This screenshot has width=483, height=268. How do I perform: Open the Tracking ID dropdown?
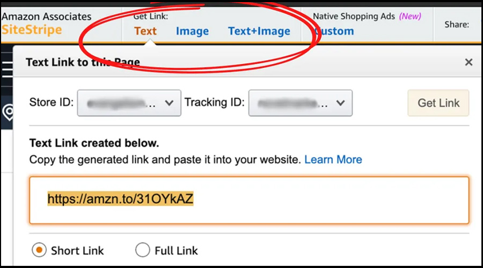tap(300, 103)
